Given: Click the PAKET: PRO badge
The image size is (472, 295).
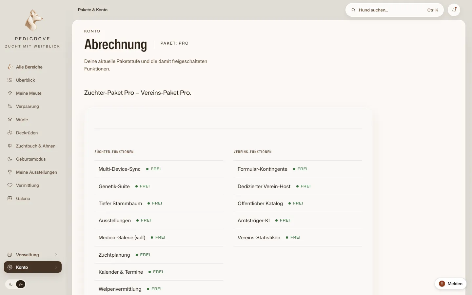Looking at the screenshot, I should click(x=174, y=43).
